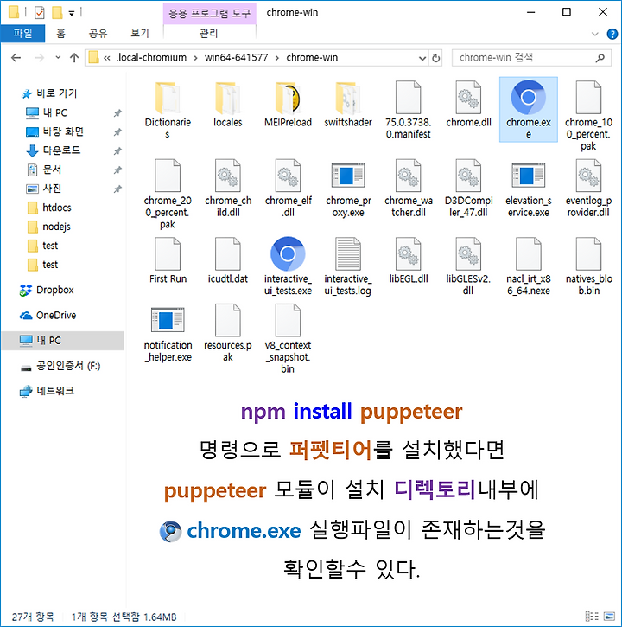Expand the address bar history dropdown
This screenshot has height=627, width=622.
click(422, 58)
